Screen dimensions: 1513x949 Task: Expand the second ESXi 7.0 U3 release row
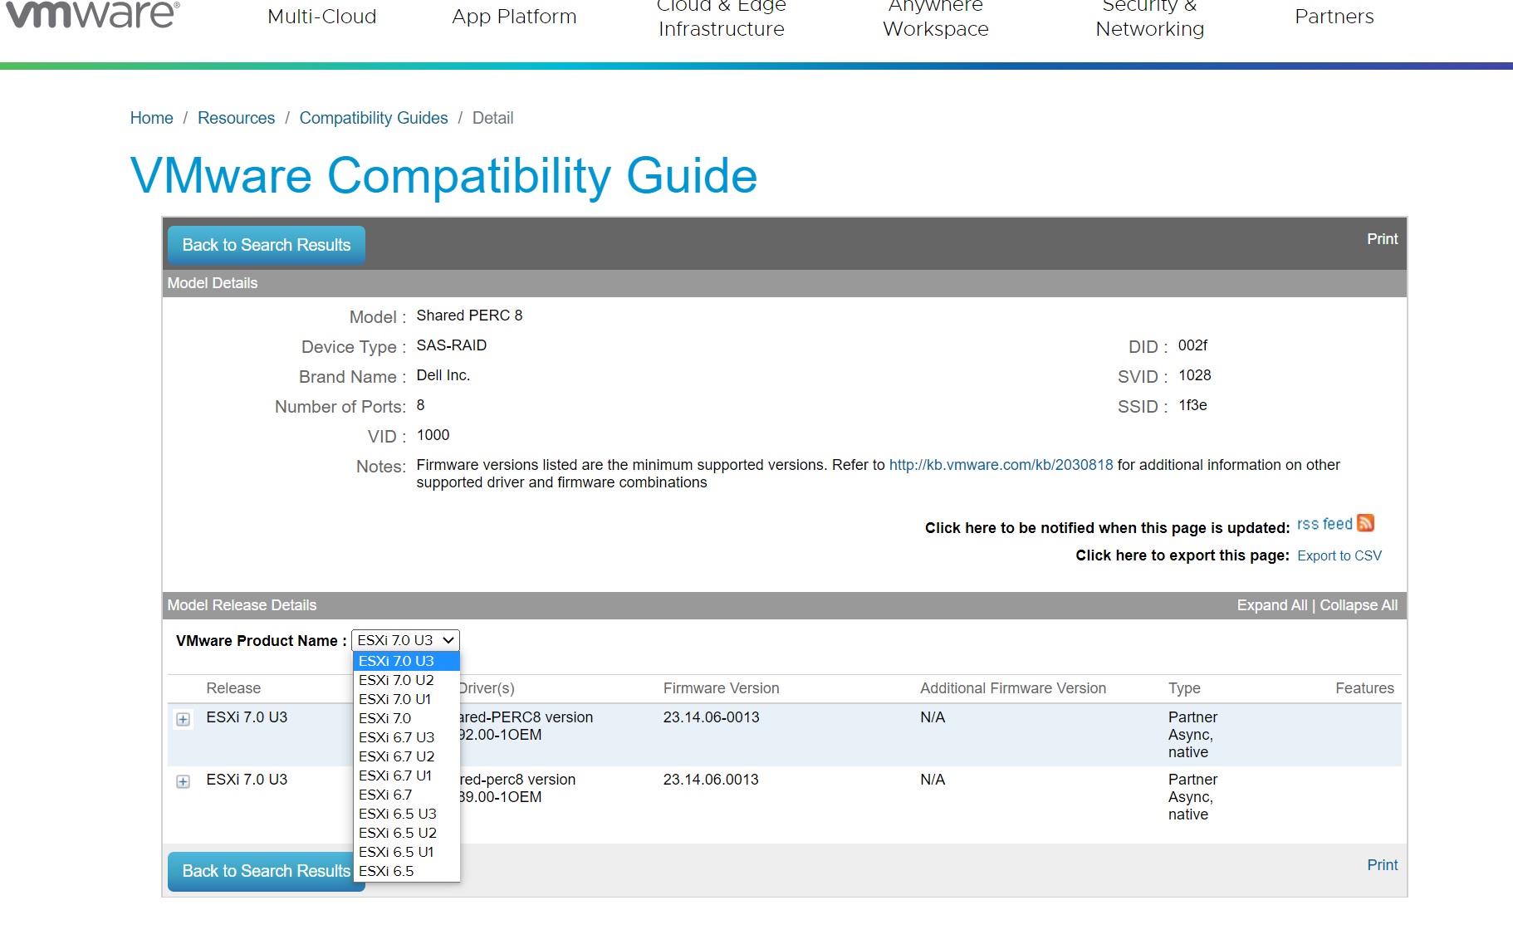182,781
